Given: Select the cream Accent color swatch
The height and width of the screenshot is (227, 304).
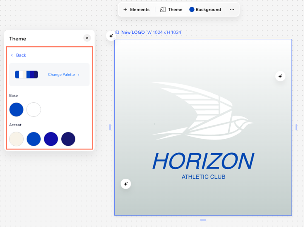Looking at the screenshot, I should pyautogui.click(x=16, y=139).
